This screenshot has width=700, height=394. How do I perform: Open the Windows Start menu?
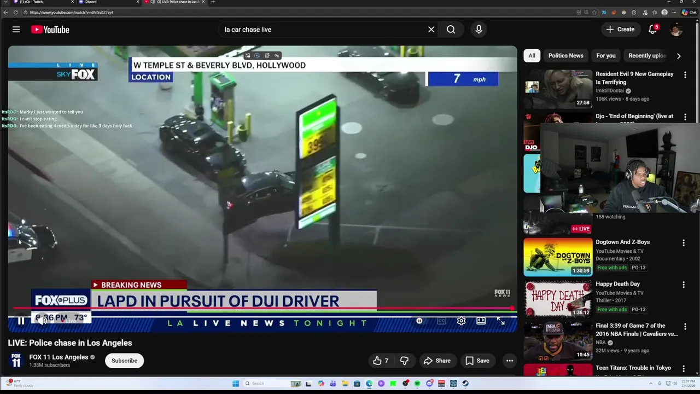(x=236, y=384)
